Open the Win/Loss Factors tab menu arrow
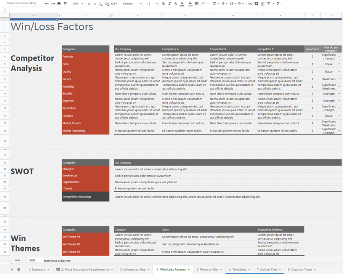Image resolution: width=343 pixels, height=274 pixels. (189, 269)
